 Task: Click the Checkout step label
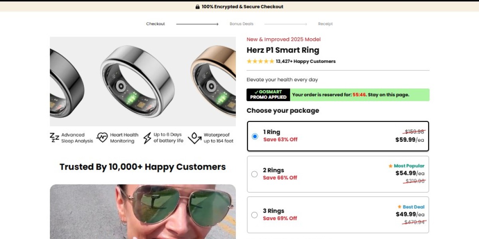(x=155, y=24)
